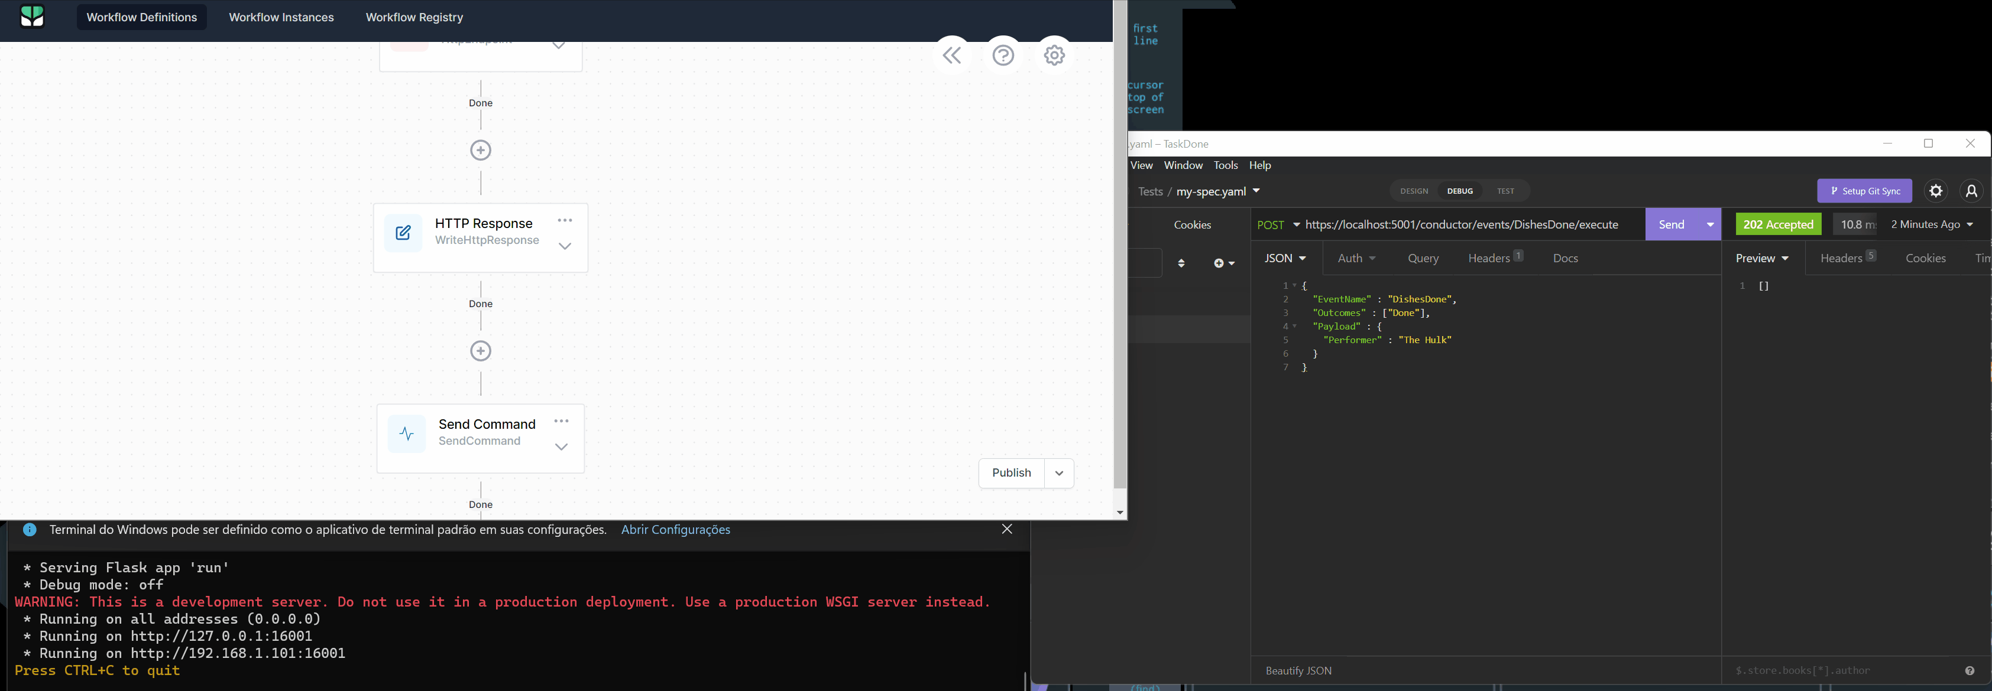Viewport: 1992px width, 691px height.
Task: Fold JSON line 1 in the request body
Action: [1294, 286]
